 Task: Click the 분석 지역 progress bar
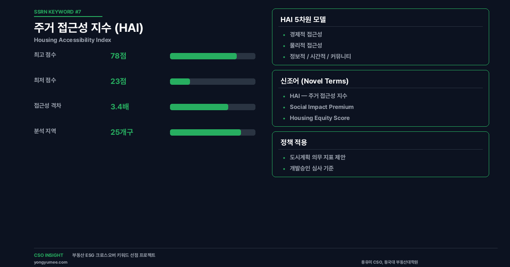point(212,132)
